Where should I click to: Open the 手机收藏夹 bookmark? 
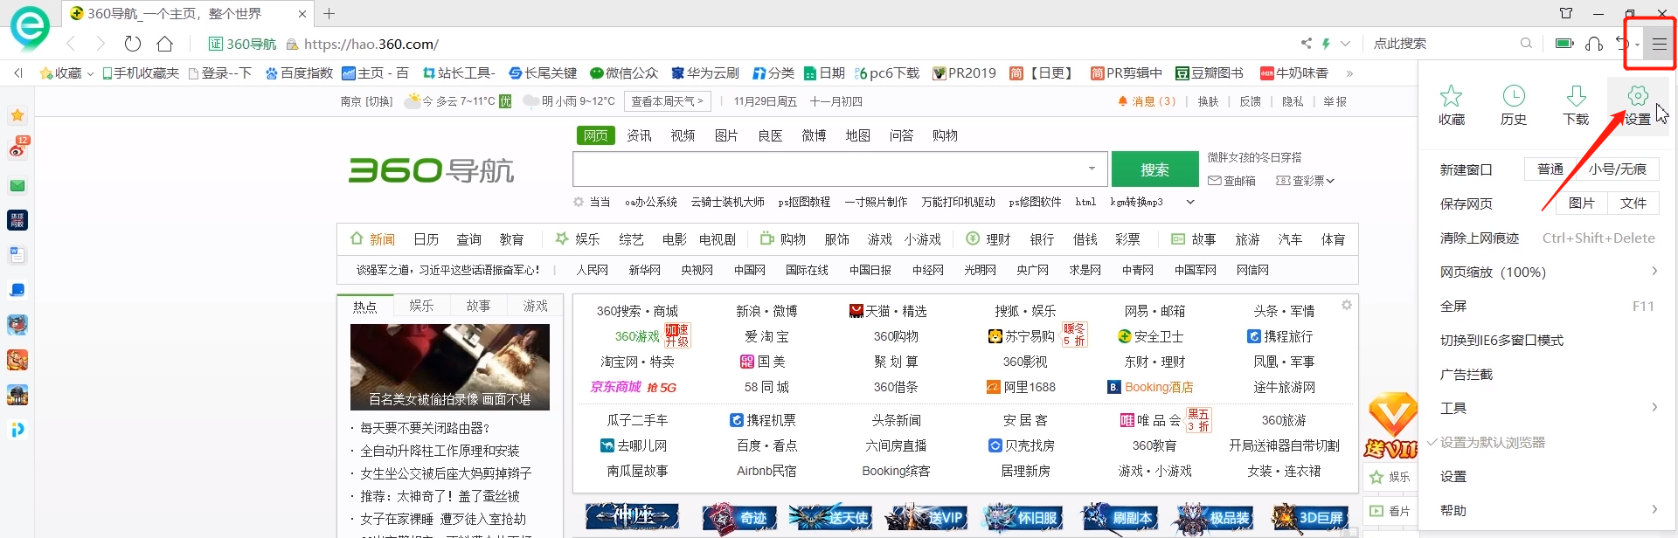pyautogui.click(x=140, y=73)
